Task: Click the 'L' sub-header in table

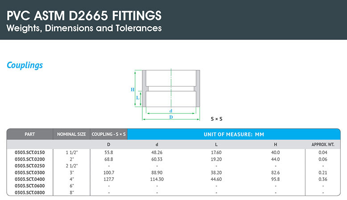Action: click(216, 145)
